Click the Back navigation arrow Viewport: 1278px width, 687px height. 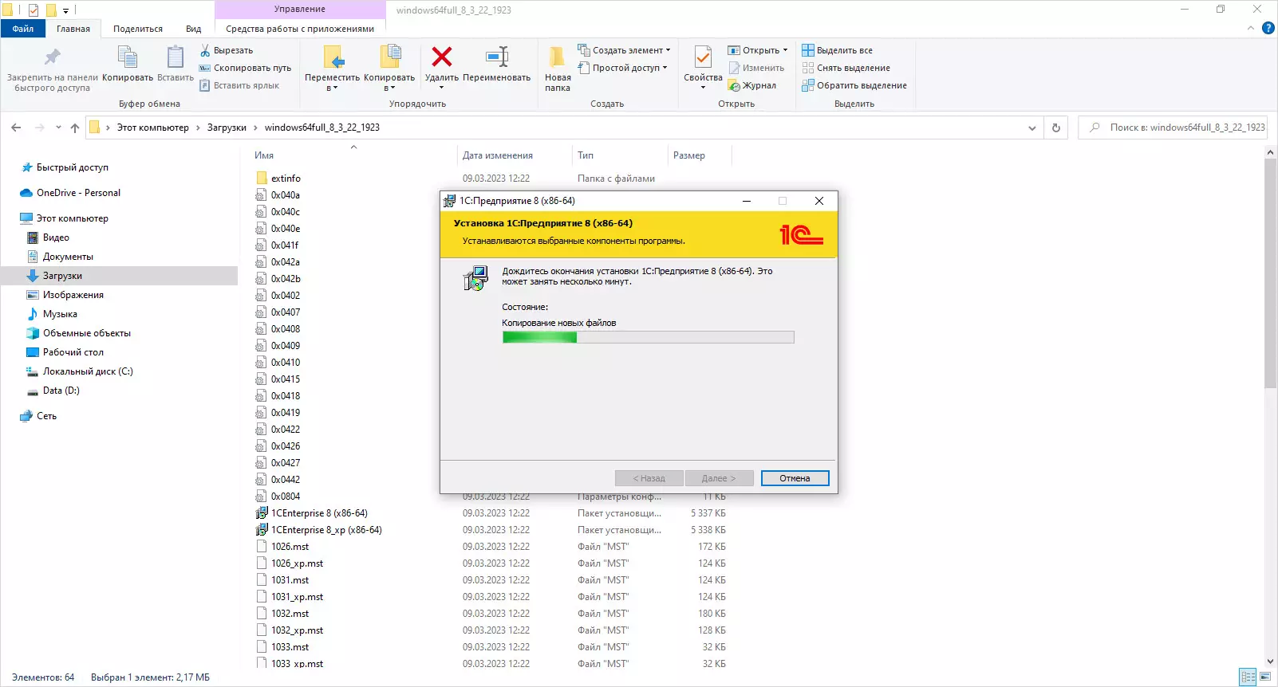[16, 128]
